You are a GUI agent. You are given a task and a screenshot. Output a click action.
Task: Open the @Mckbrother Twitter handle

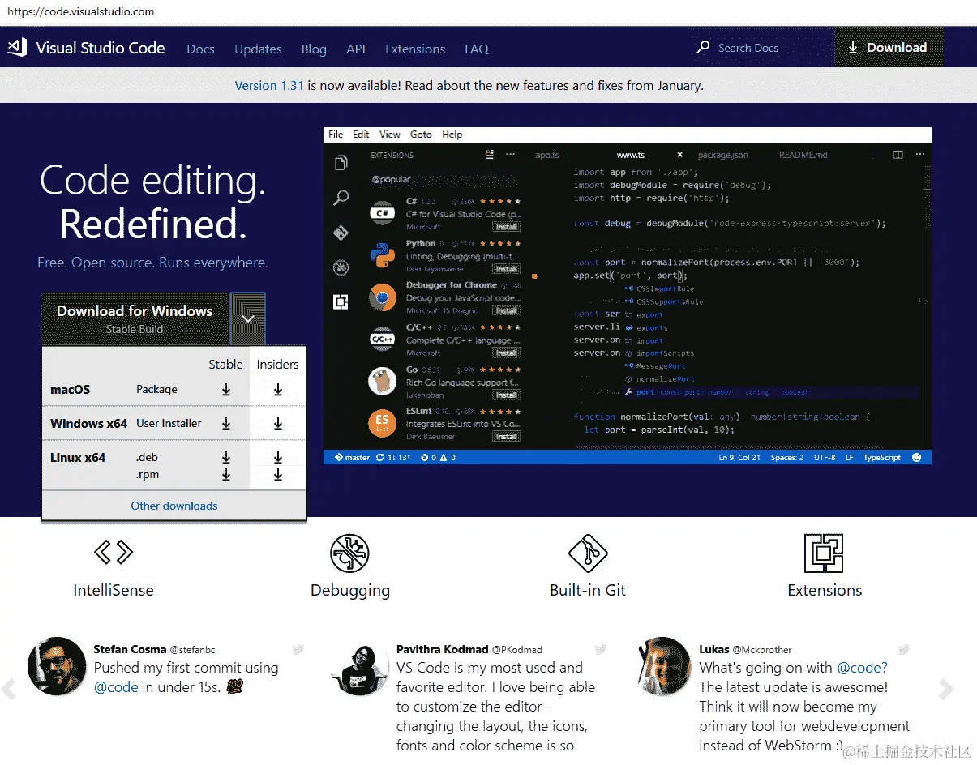pyautogui.click(x=763, y=650)
